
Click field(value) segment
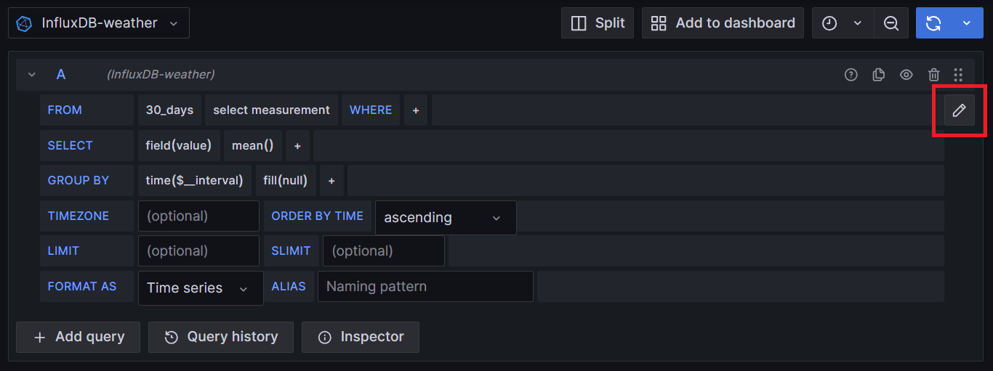pos(178,145)
